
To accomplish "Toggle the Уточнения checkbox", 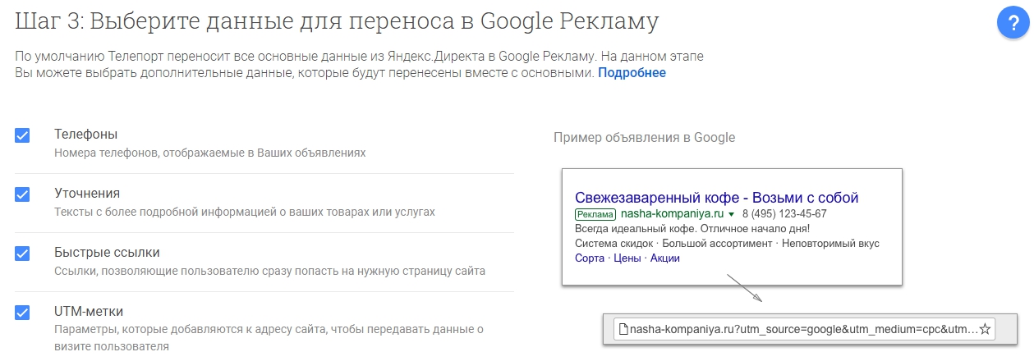I will tap(22, 194).
